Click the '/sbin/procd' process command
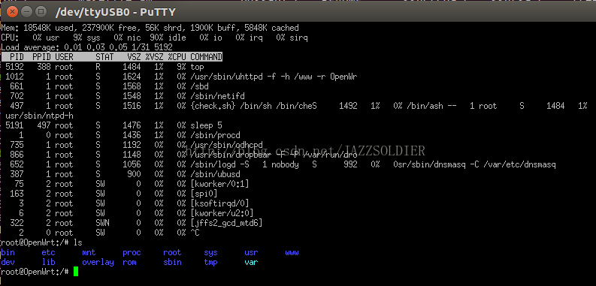The height and width of the screenshot is (286, 596). [x=215, y=135]
